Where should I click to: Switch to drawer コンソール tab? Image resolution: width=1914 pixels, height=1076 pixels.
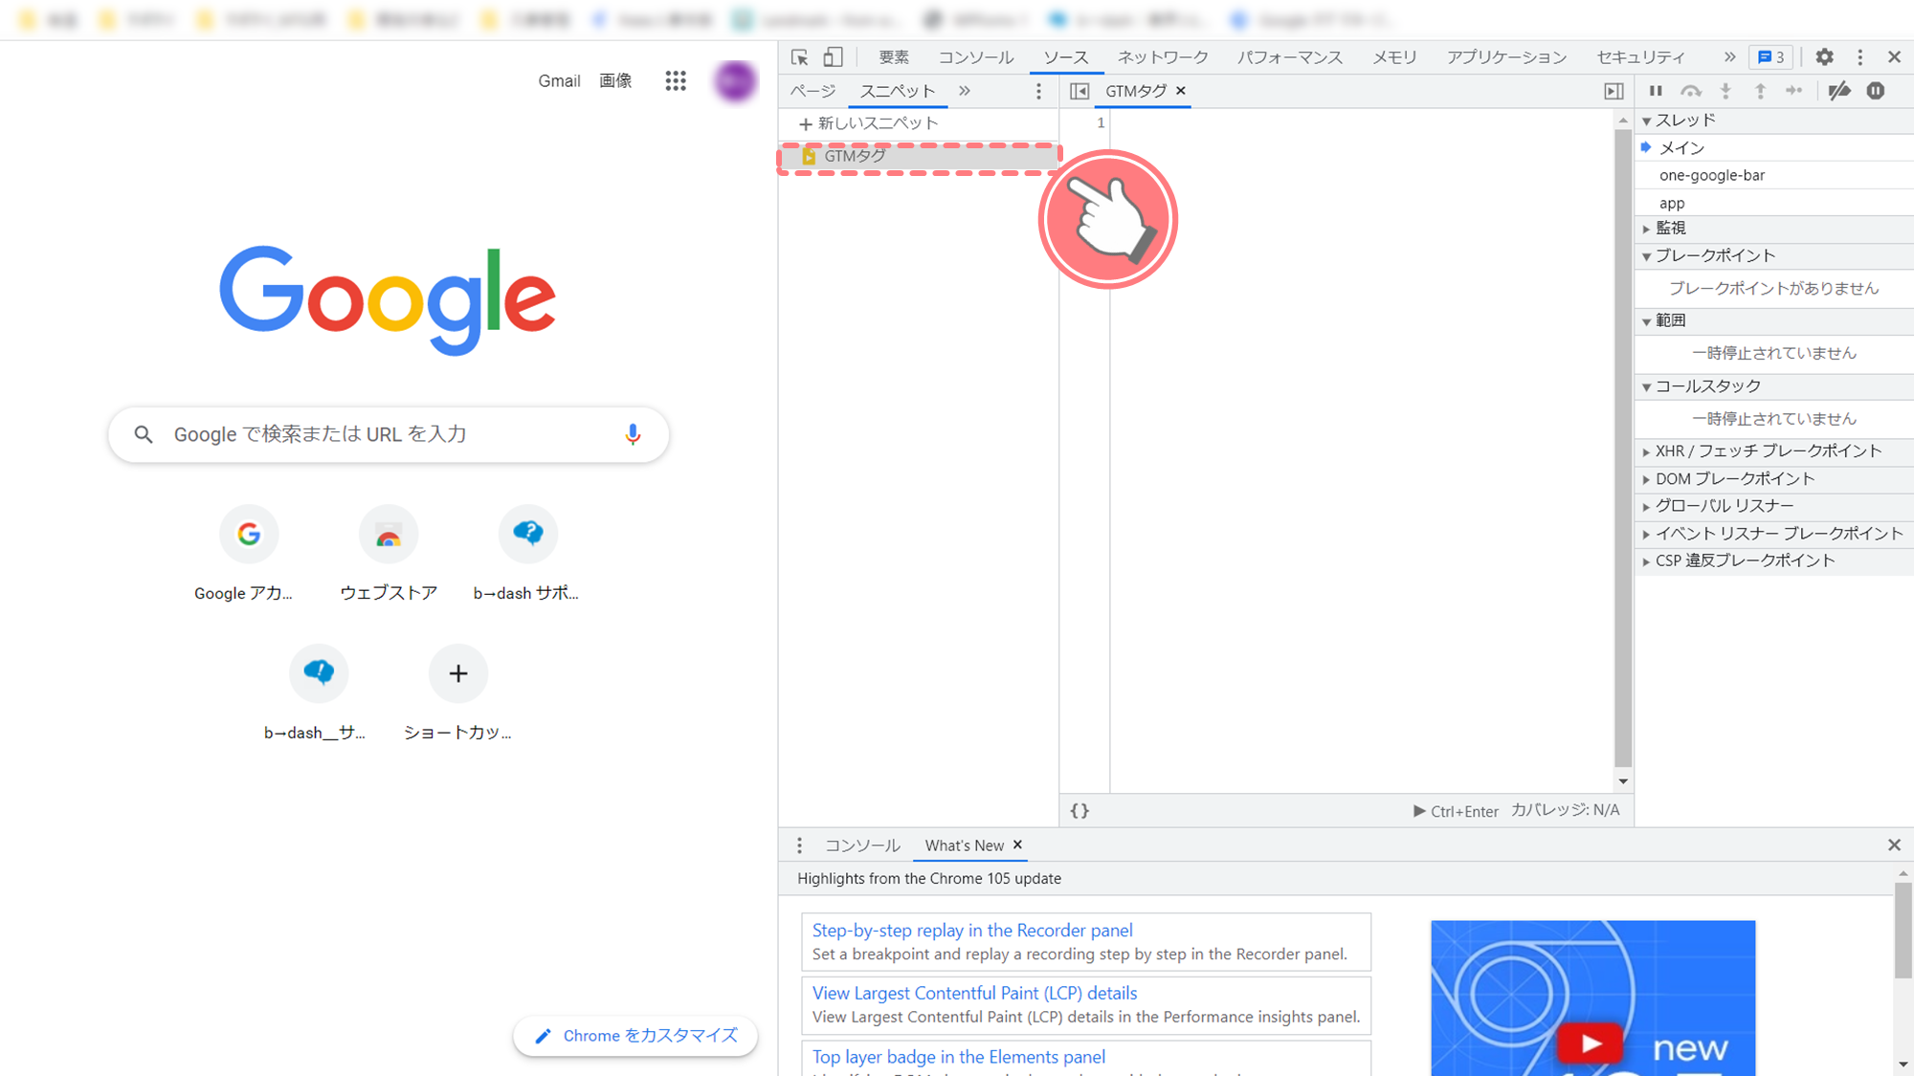(x=862, y=845)
